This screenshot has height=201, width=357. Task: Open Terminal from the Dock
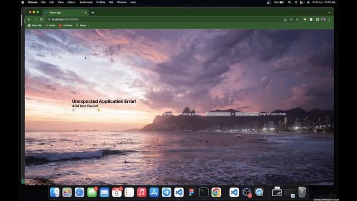[x=204, y=192]
